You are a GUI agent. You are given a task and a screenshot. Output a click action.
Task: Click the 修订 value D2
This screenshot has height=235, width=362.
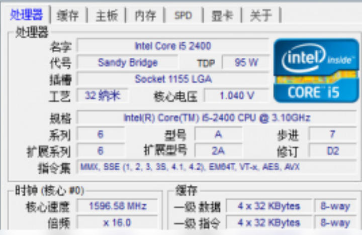[332, 151]
